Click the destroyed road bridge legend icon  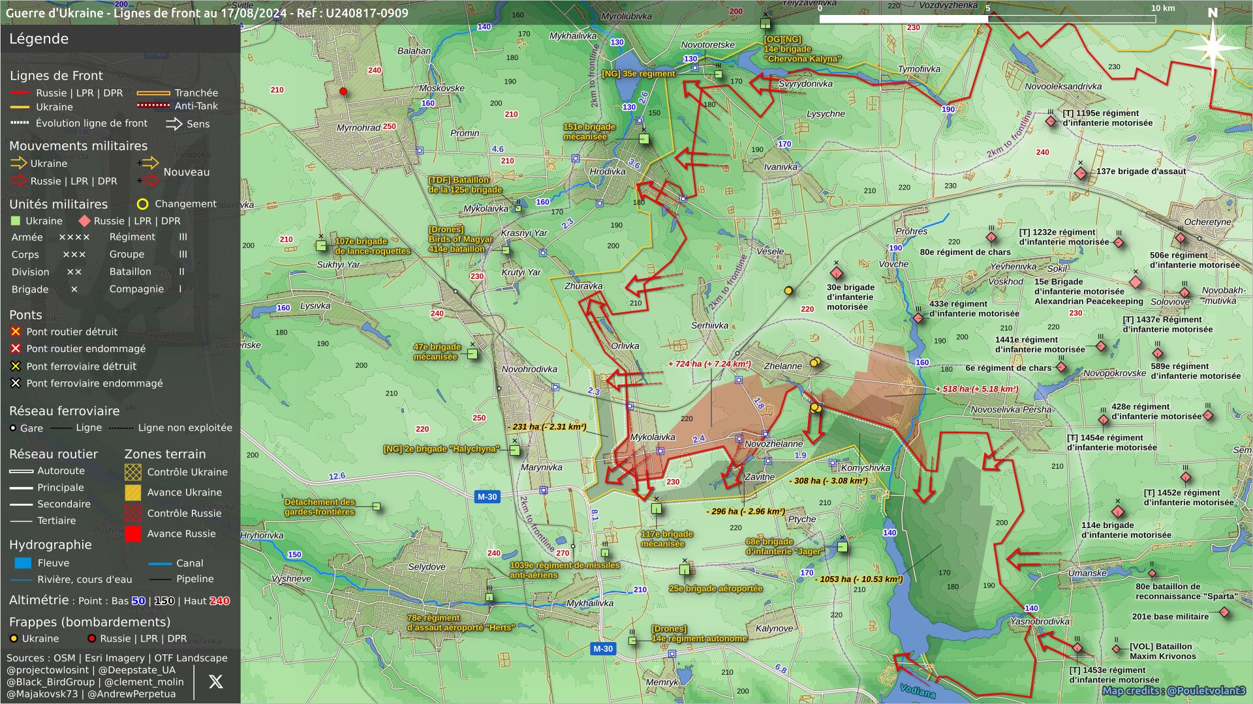pyautogui.click(x=16, y=332)
